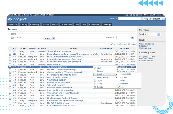Screen dimensions: 173x114
Task: Open the Settings tab
Action: [107, 25]
